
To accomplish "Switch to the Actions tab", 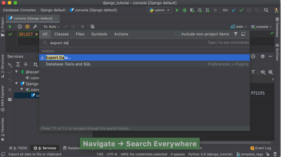I will (x=121, y=34).
